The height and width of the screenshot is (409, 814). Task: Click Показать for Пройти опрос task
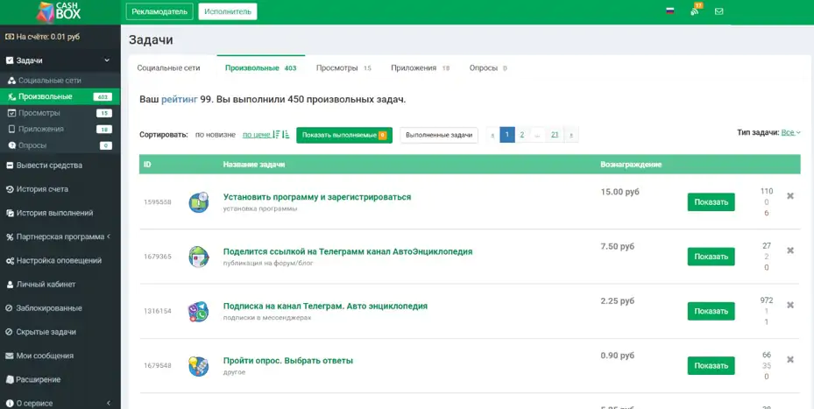(x=711, y=365)
